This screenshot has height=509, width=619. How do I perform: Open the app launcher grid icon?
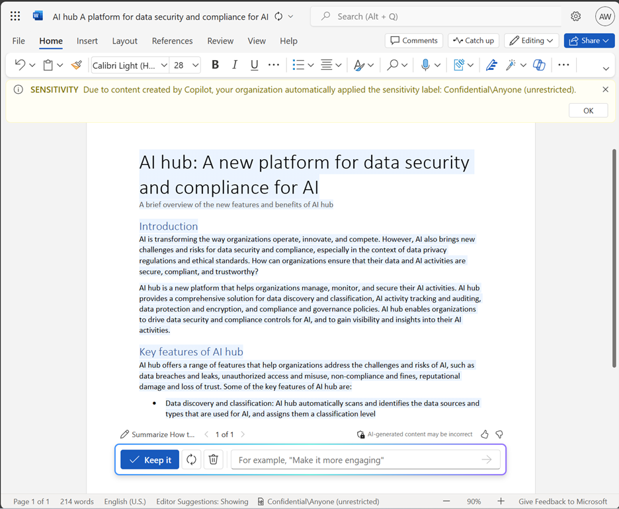tap(15, 16)
